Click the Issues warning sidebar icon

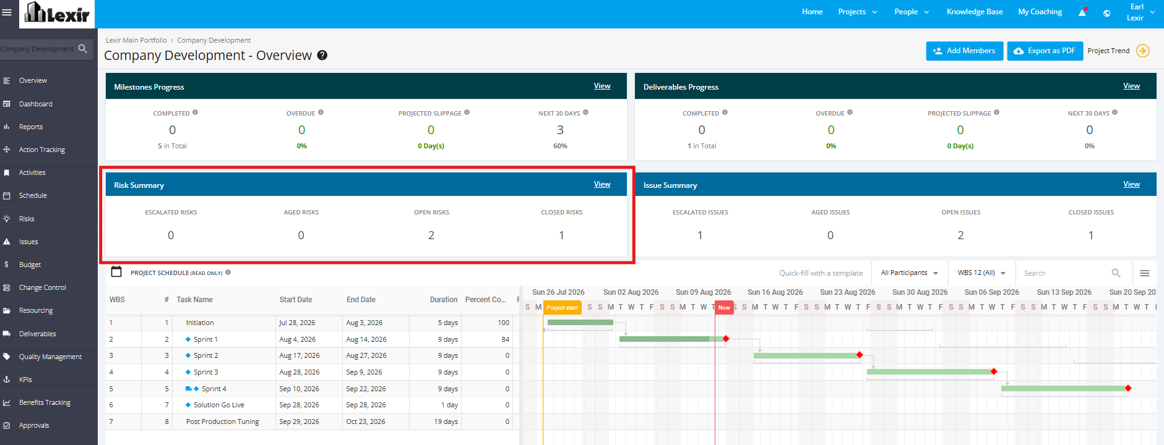point(6,242)
